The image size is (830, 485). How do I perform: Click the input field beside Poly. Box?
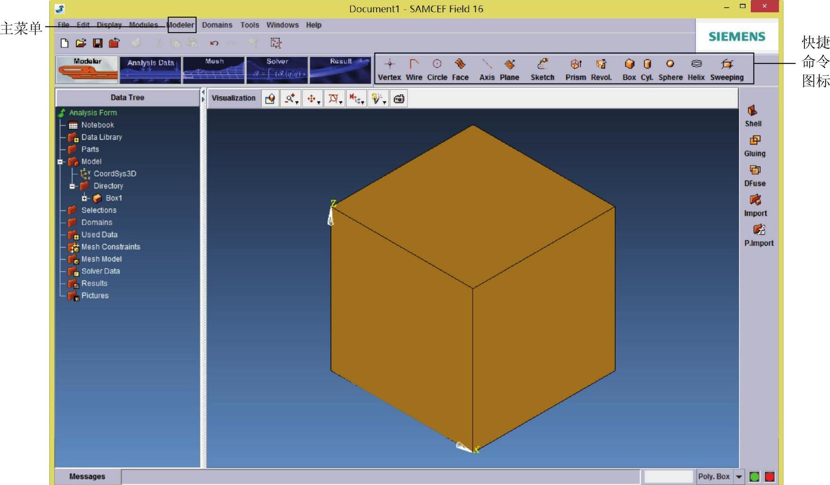tap(668, 476)
